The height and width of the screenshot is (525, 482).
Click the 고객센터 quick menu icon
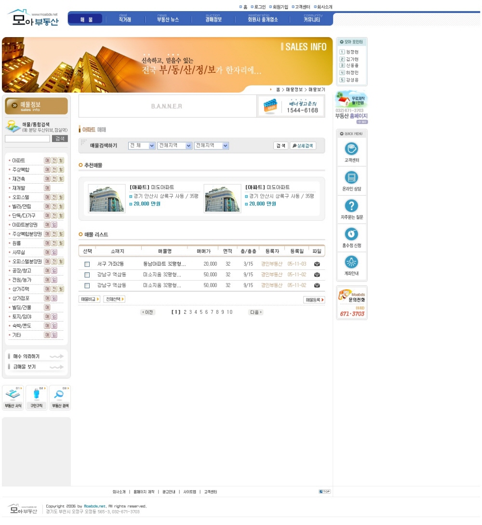point(351,148)
